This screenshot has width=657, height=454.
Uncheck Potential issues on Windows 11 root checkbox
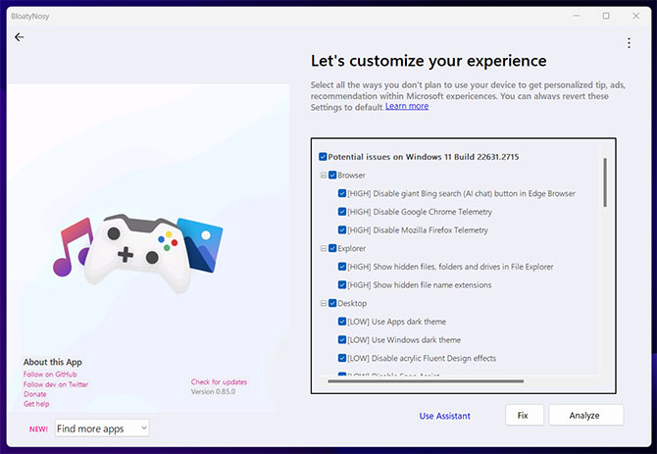click(323, 157)
